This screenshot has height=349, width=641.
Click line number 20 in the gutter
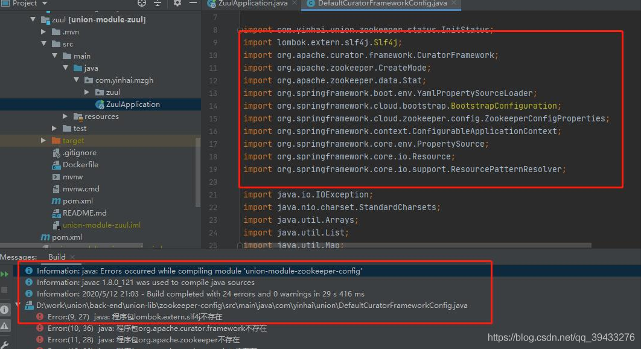click(212, 182)
